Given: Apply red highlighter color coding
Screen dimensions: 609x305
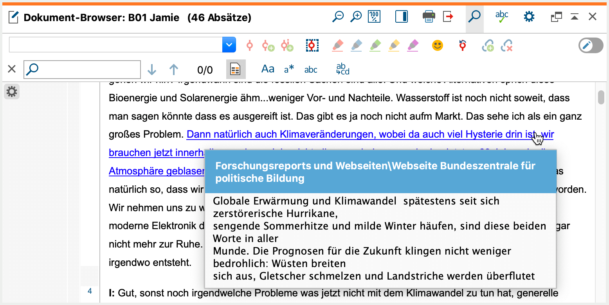Looking at the screenshot, I should tap(337, 46).
